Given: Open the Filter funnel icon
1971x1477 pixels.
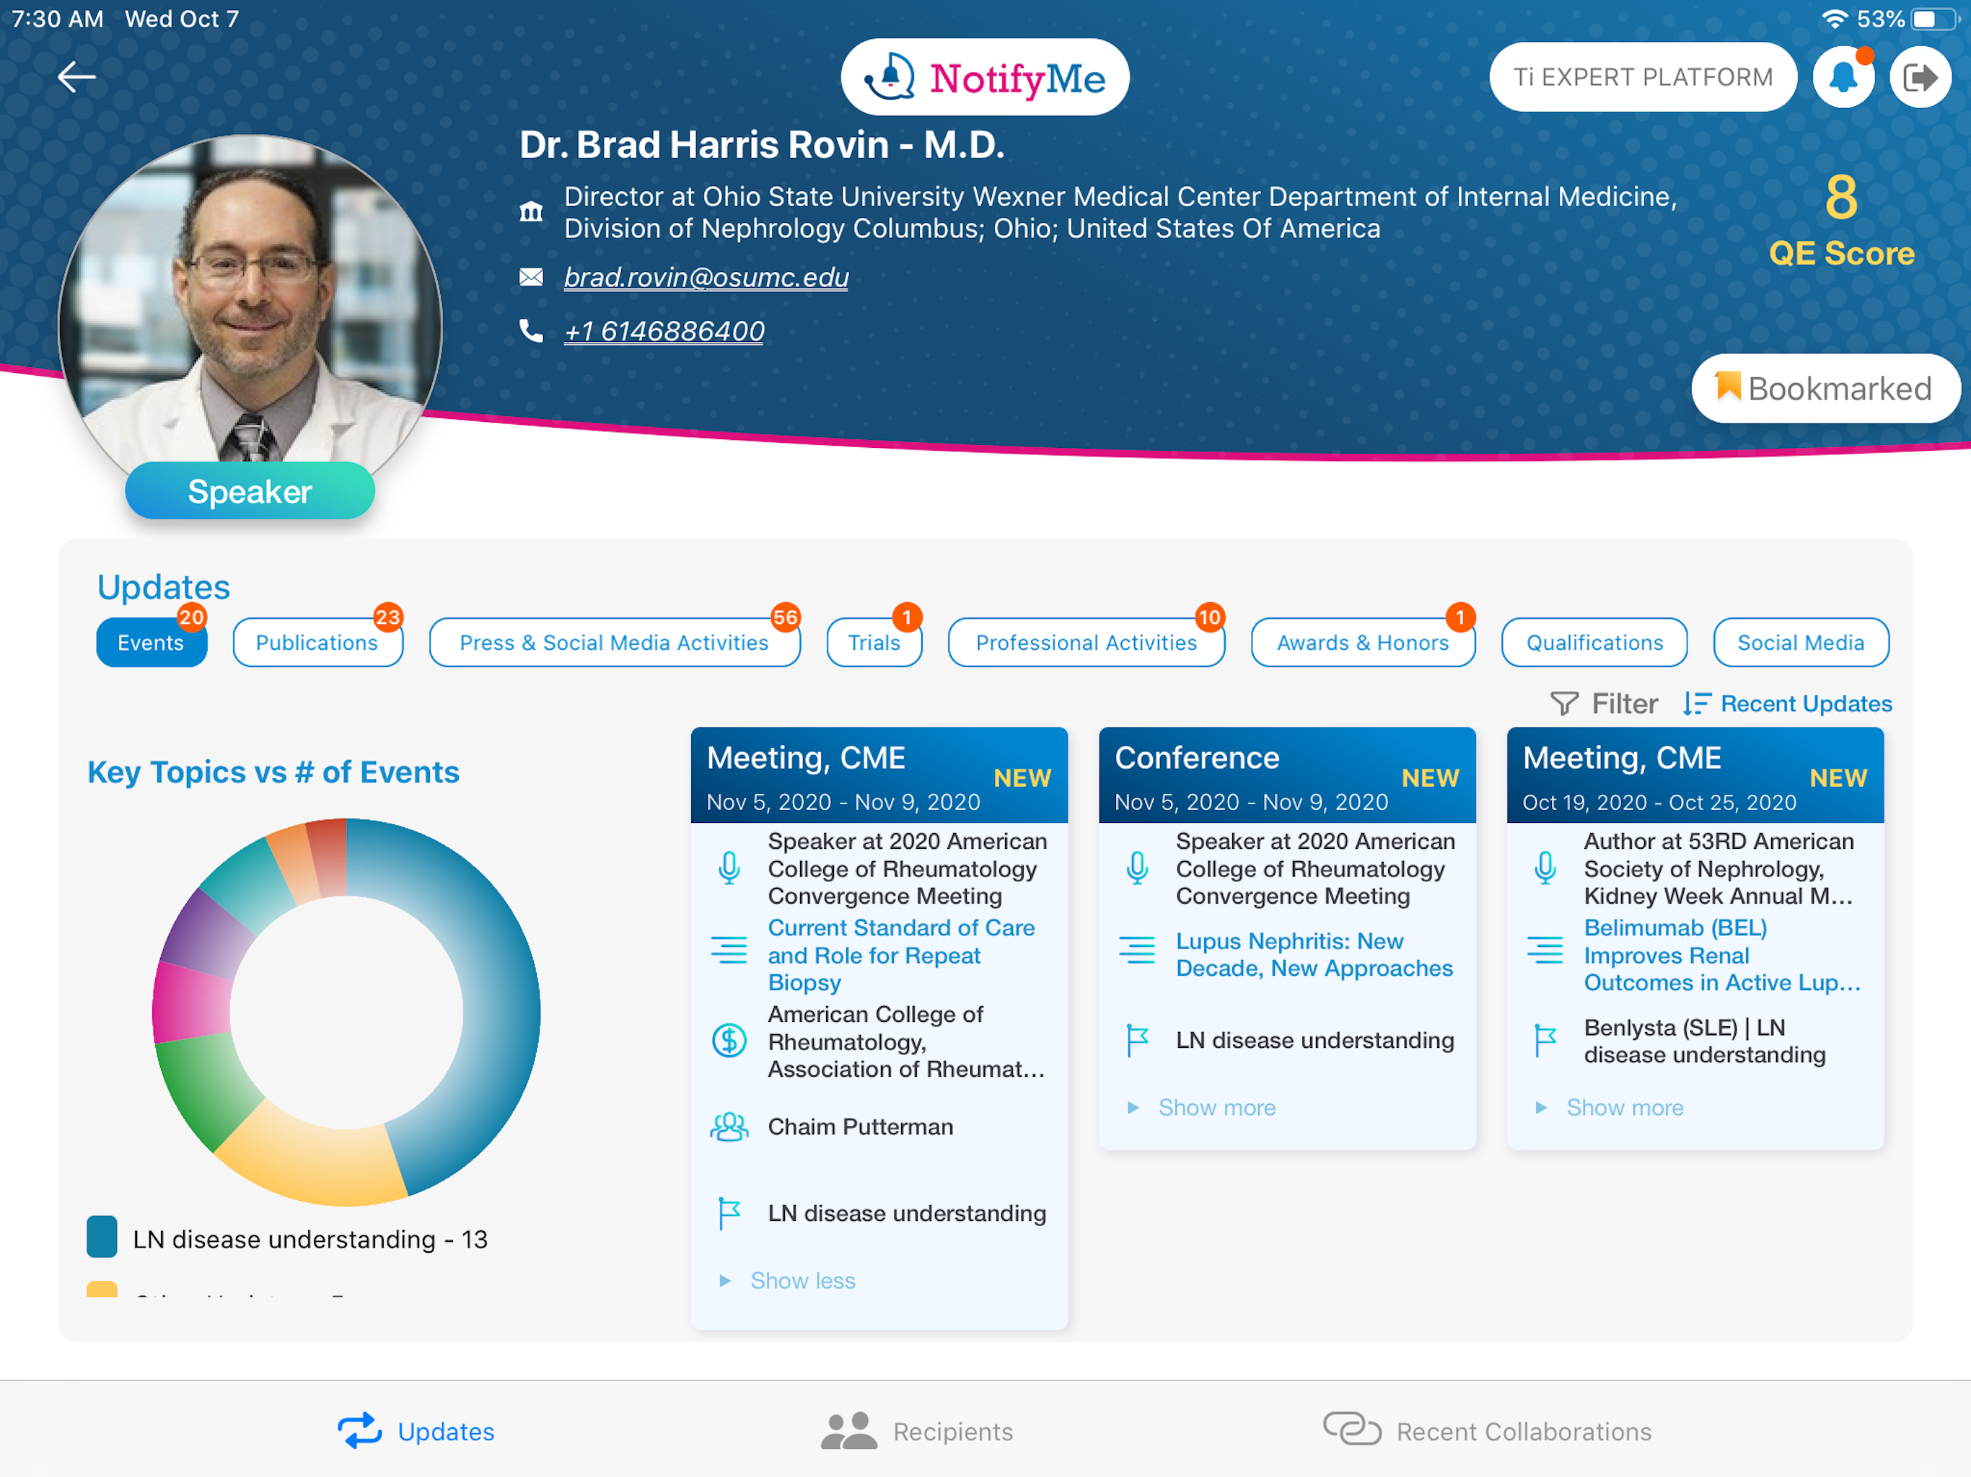Looking at the screenshot, I should (1564, 704).
